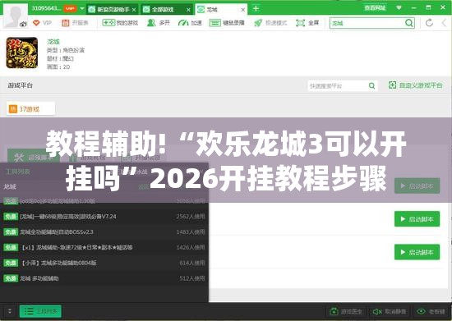Click 免费 badge of 龙城 多功能辅助
The image size is (452, 321).
click(11, 278)
